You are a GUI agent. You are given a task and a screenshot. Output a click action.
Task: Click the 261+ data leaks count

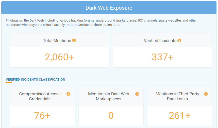pyautogui.click(x=180, y=116)
